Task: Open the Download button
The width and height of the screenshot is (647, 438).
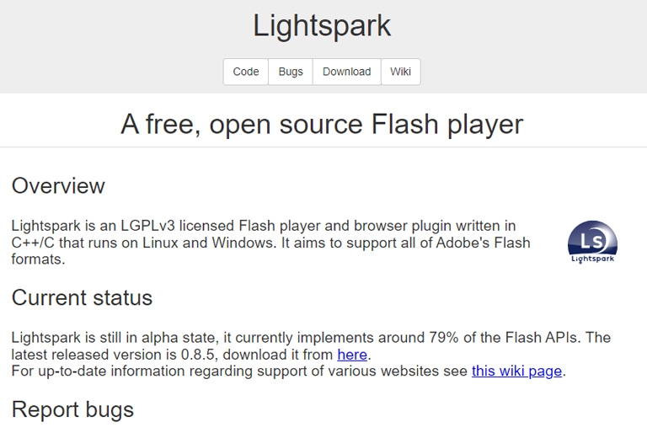Action: coord(346,72)
